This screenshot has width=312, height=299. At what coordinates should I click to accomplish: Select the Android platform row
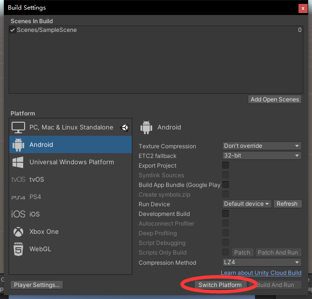click(x=71, y=144)
